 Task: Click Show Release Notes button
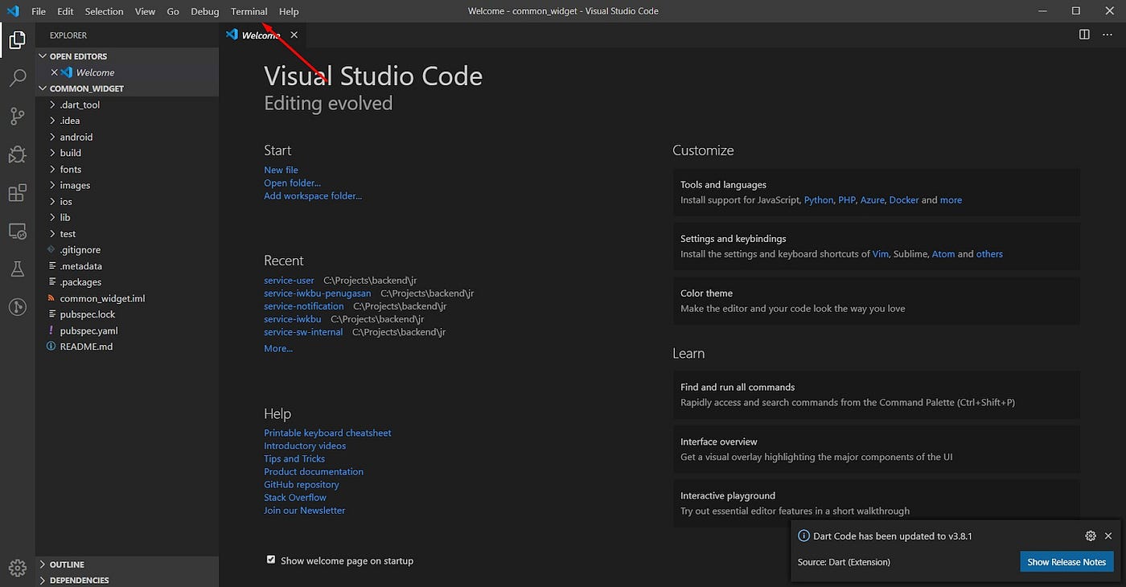pos(1066,562)
